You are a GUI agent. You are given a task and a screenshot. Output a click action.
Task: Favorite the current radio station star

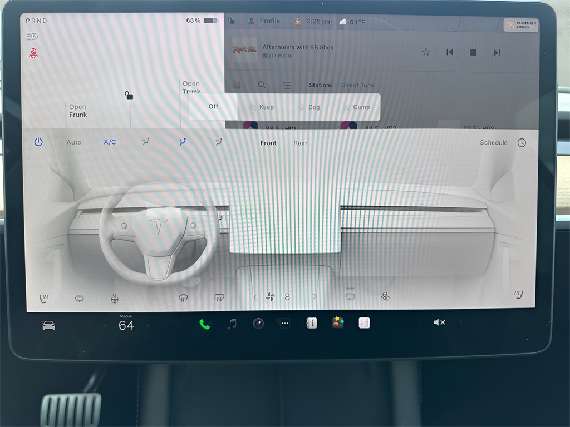pyautogui.click(x=426, y=52)
